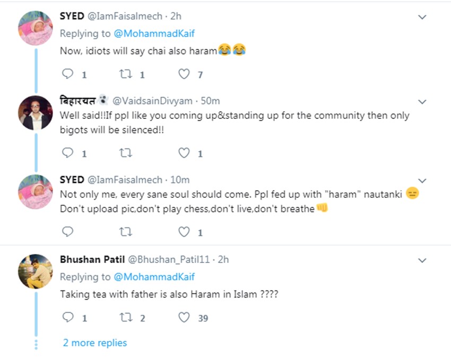Reply to SYED's chai haram tweet

[67, 74]
